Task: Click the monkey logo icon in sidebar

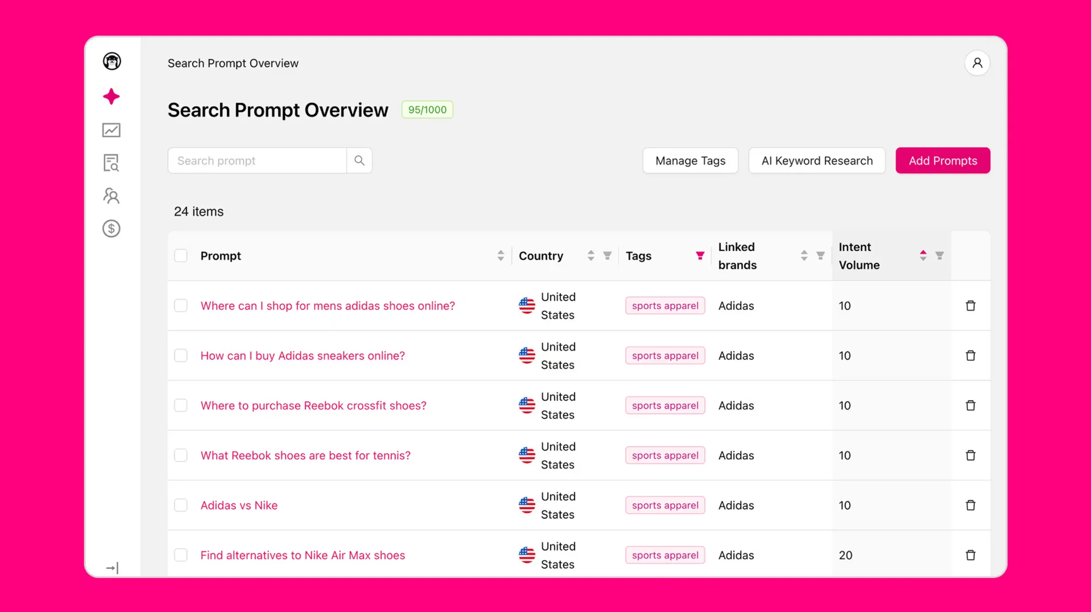Action: (x=112, y=61)
